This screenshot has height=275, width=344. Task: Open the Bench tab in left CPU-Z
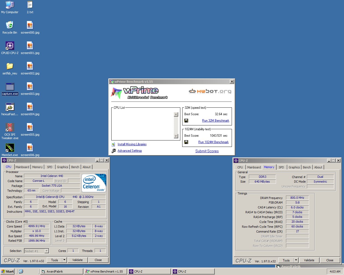click(75, 167)
